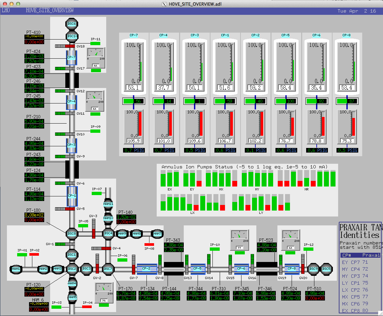Click the CP-5 valve position bar showing 100
The width and height of the screenshot is (383, 316).
click(x=286, y=101)
